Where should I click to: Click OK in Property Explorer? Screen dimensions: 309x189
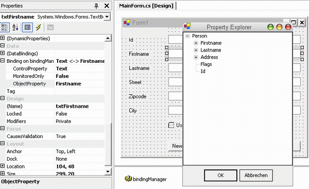tap(221, 175)
